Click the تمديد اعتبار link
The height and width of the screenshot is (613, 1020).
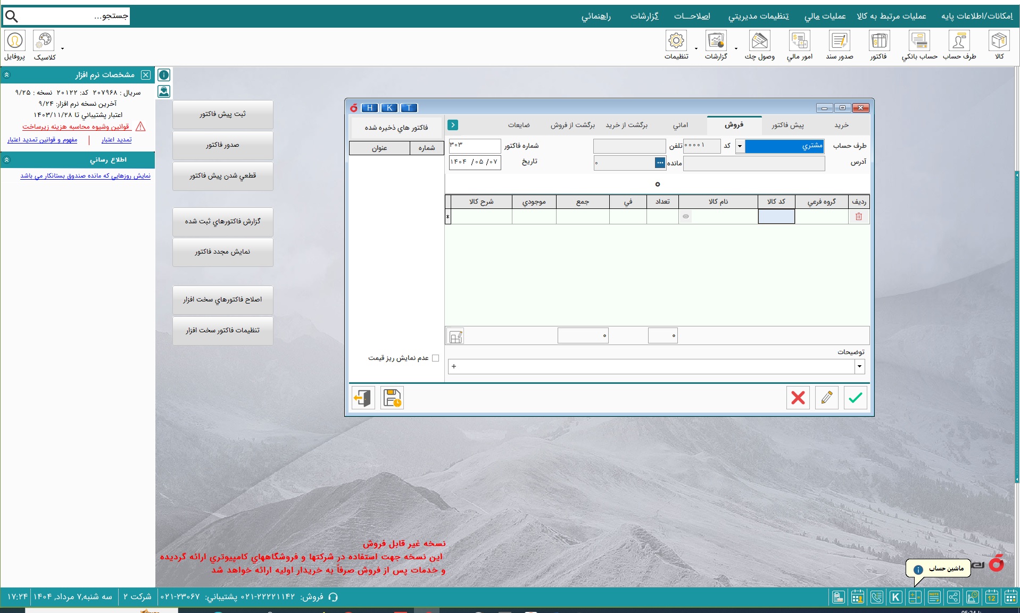click(x=117, y=140)
